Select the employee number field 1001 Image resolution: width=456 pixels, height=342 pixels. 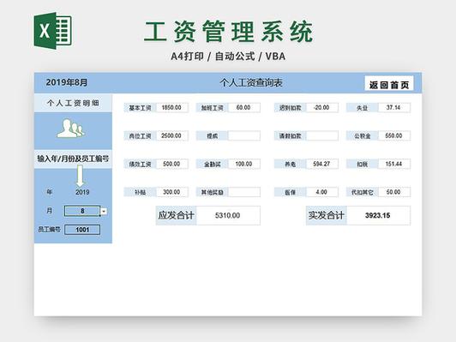[82, 230]
